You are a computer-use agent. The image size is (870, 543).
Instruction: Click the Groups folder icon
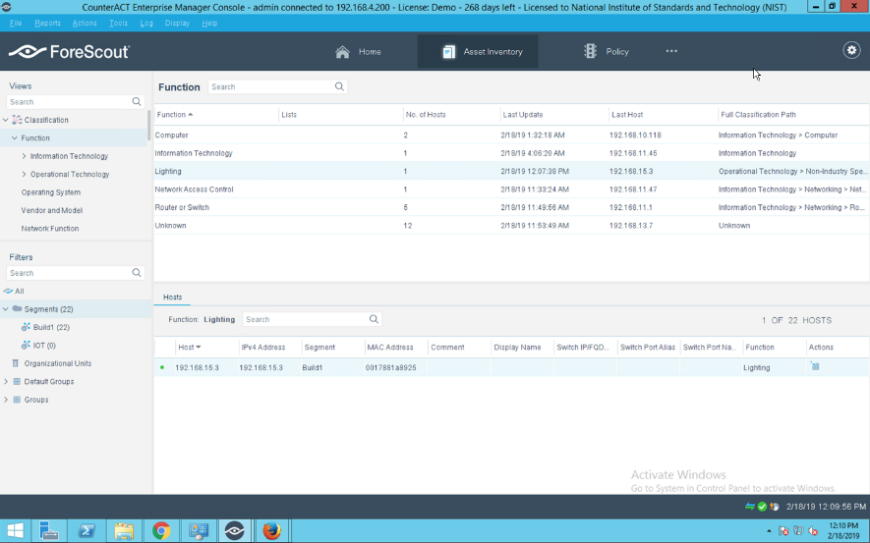pyautogui.click(x=17, y=400)
